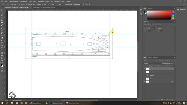Open the Properties panel flyout menu
The width and height of the screenshot is (187, 105).
(175, 22)
